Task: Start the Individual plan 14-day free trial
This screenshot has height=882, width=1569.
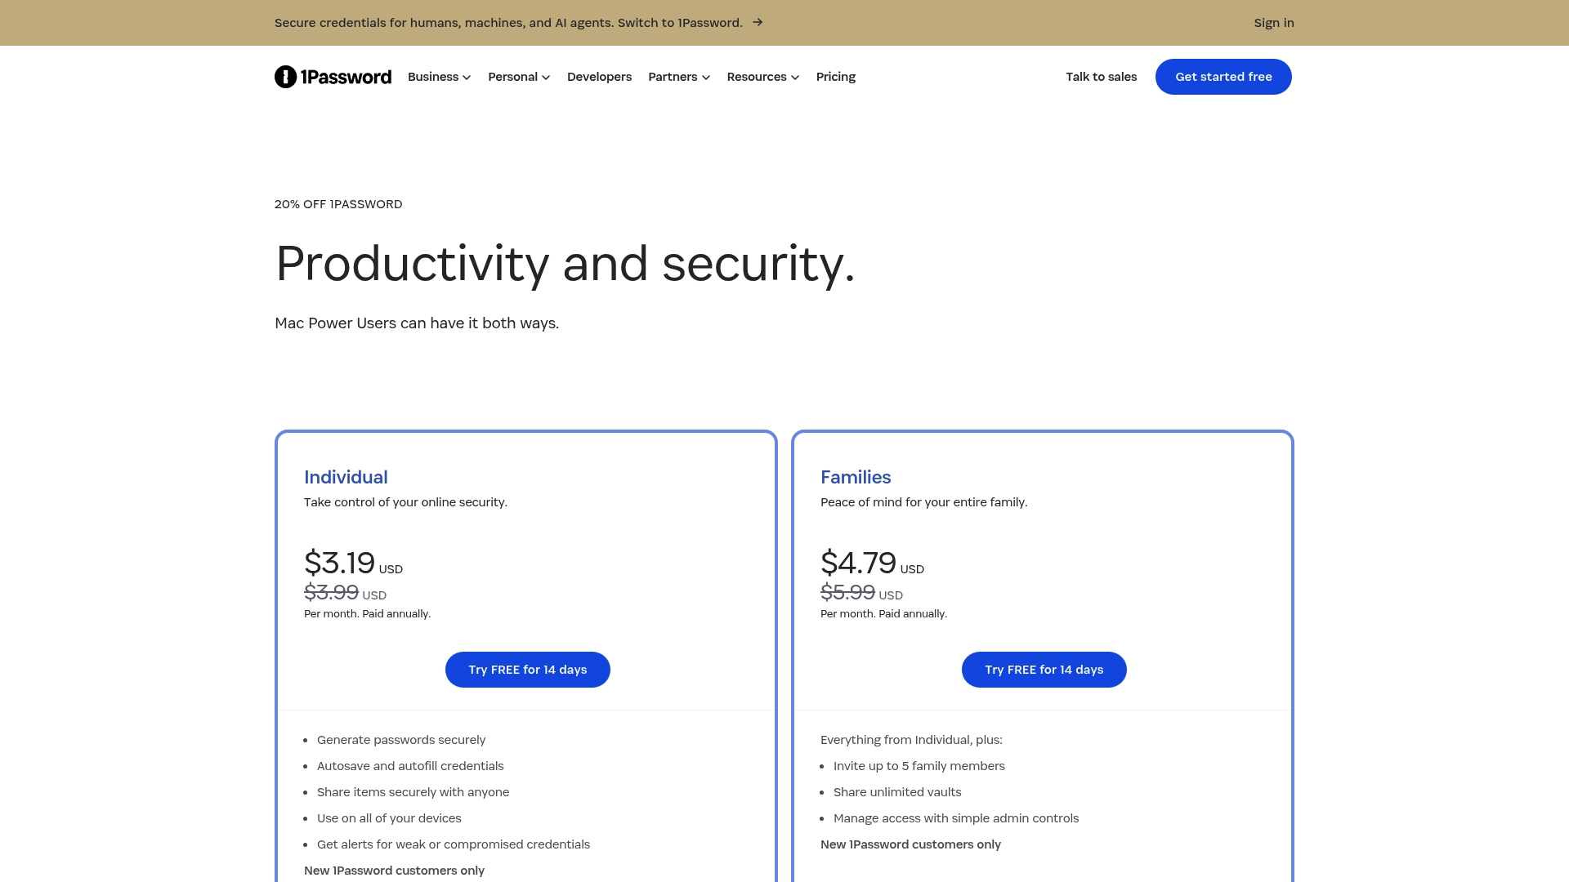Action: point(528,670)
